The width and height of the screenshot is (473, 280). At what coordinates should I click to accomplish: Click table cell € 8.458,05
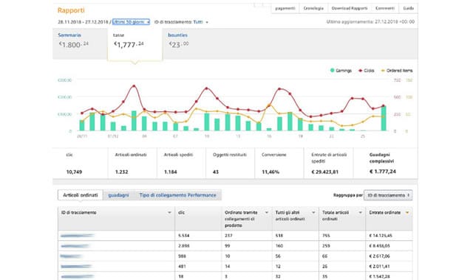(x=379, y=245)
